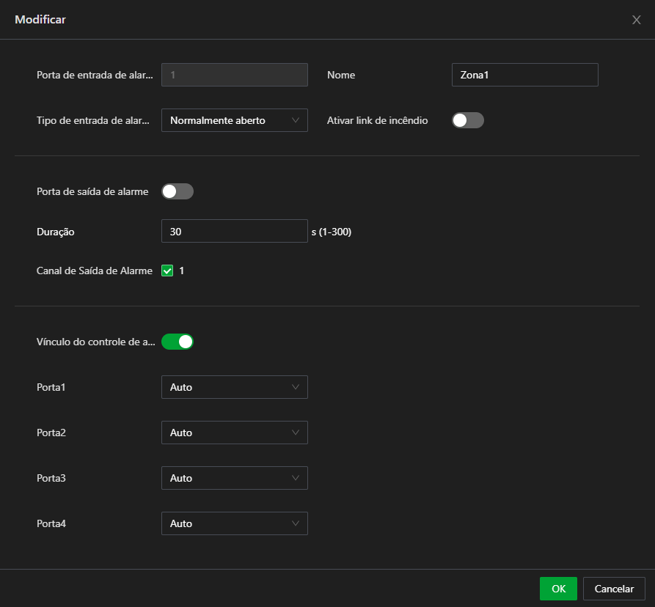Open the Porta3 dropdown
This screenshot has width=655, height=607.
point(234,478)
